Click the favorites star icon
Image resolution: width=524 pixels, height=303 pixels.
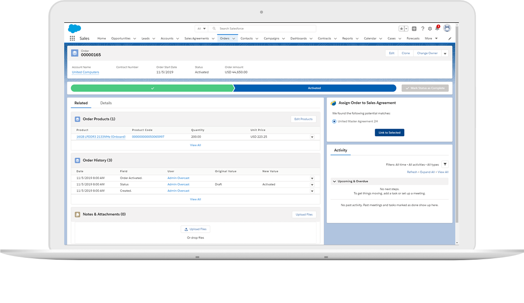point(402,28)
